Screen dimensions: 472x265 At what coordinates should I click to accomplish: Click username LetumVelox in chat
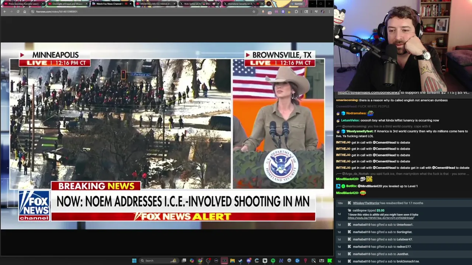[350, 120]
